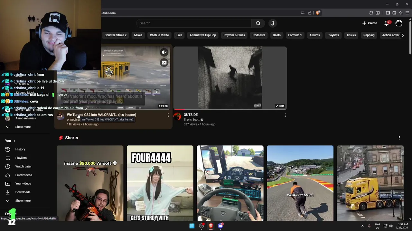Open the truck steering wheel short
This screenshot has width=412, height=231.
coord(230,183)
